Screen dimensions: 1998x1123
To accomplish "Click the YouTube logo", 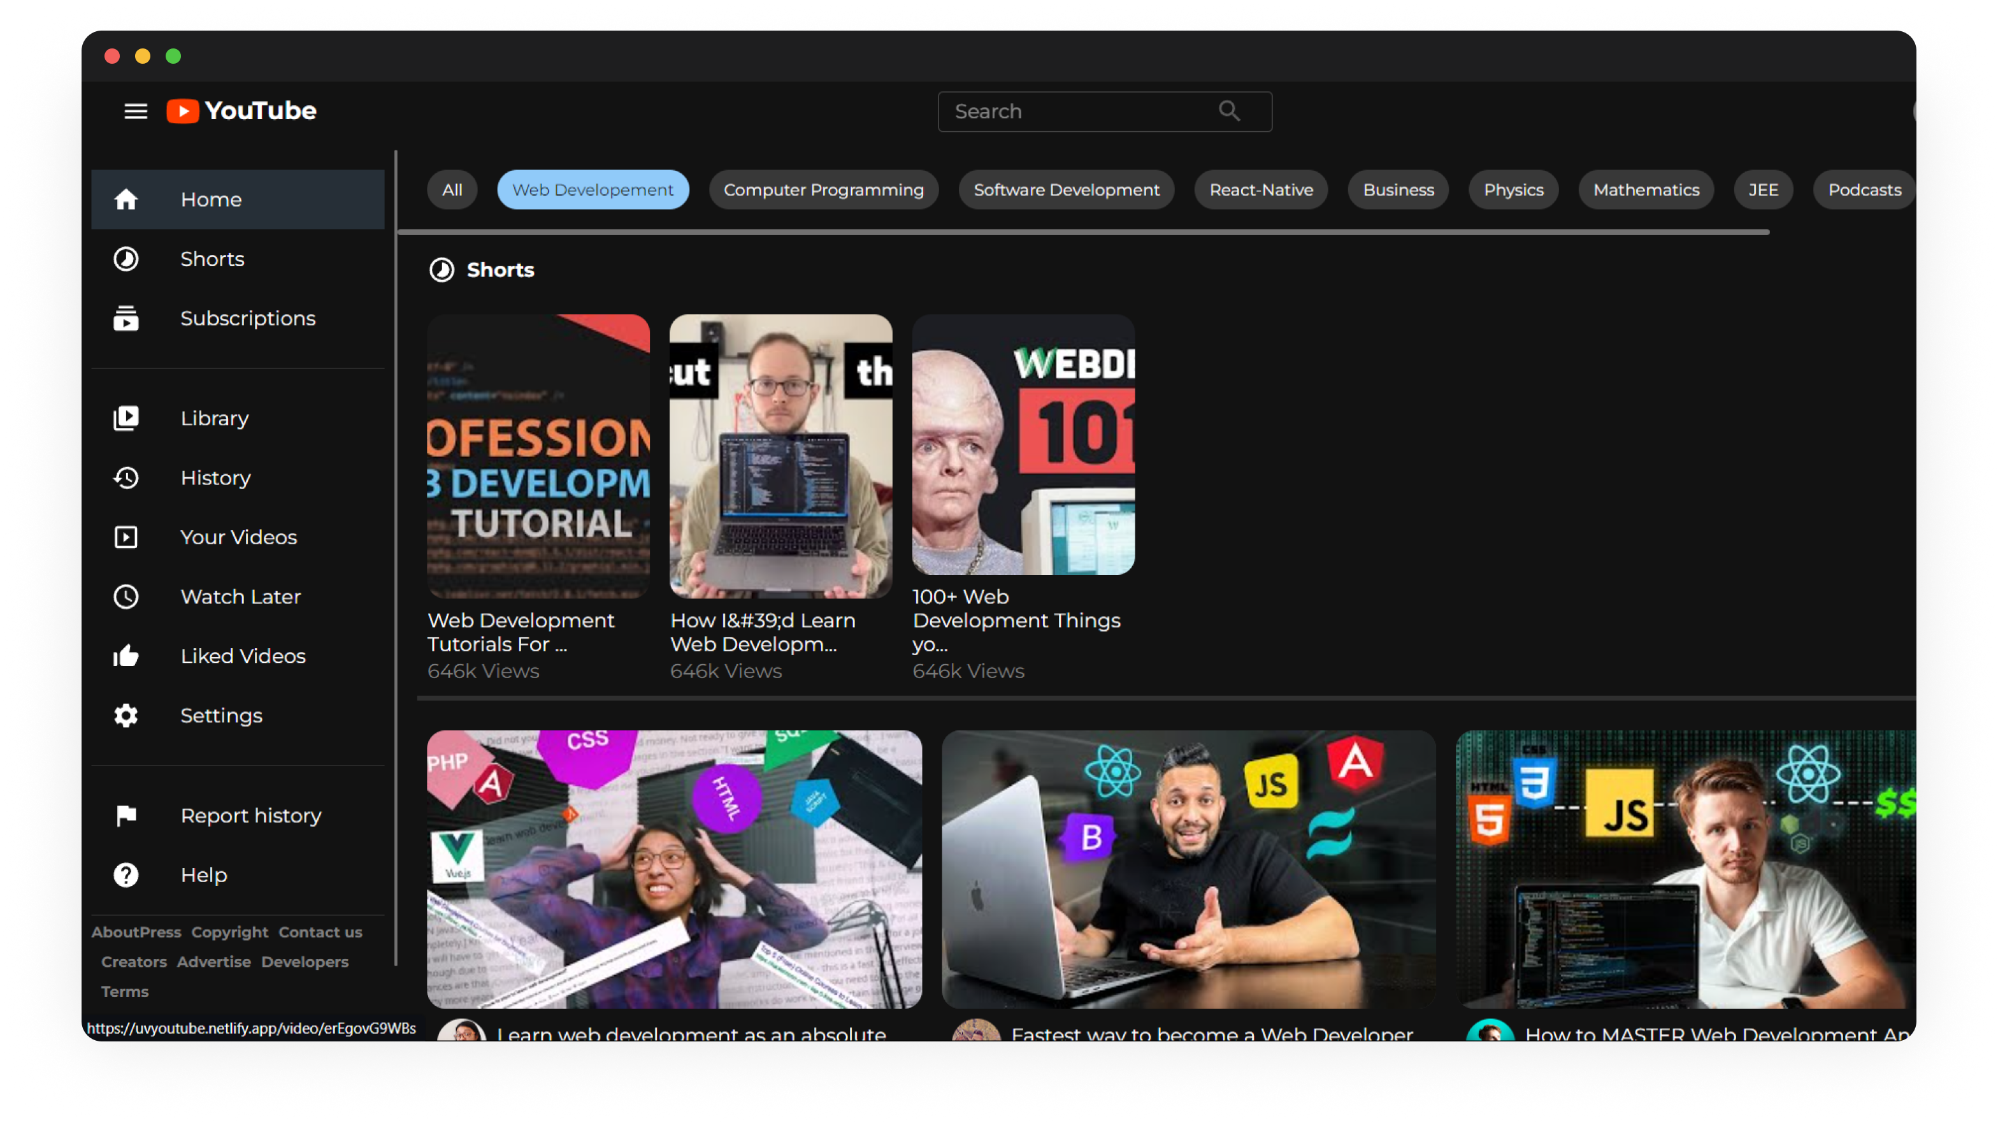I will 241,111.
